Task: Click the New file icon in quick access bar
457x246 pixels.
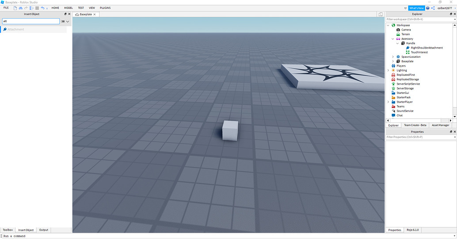Action: pyautogui.click(x=15, y=8)
